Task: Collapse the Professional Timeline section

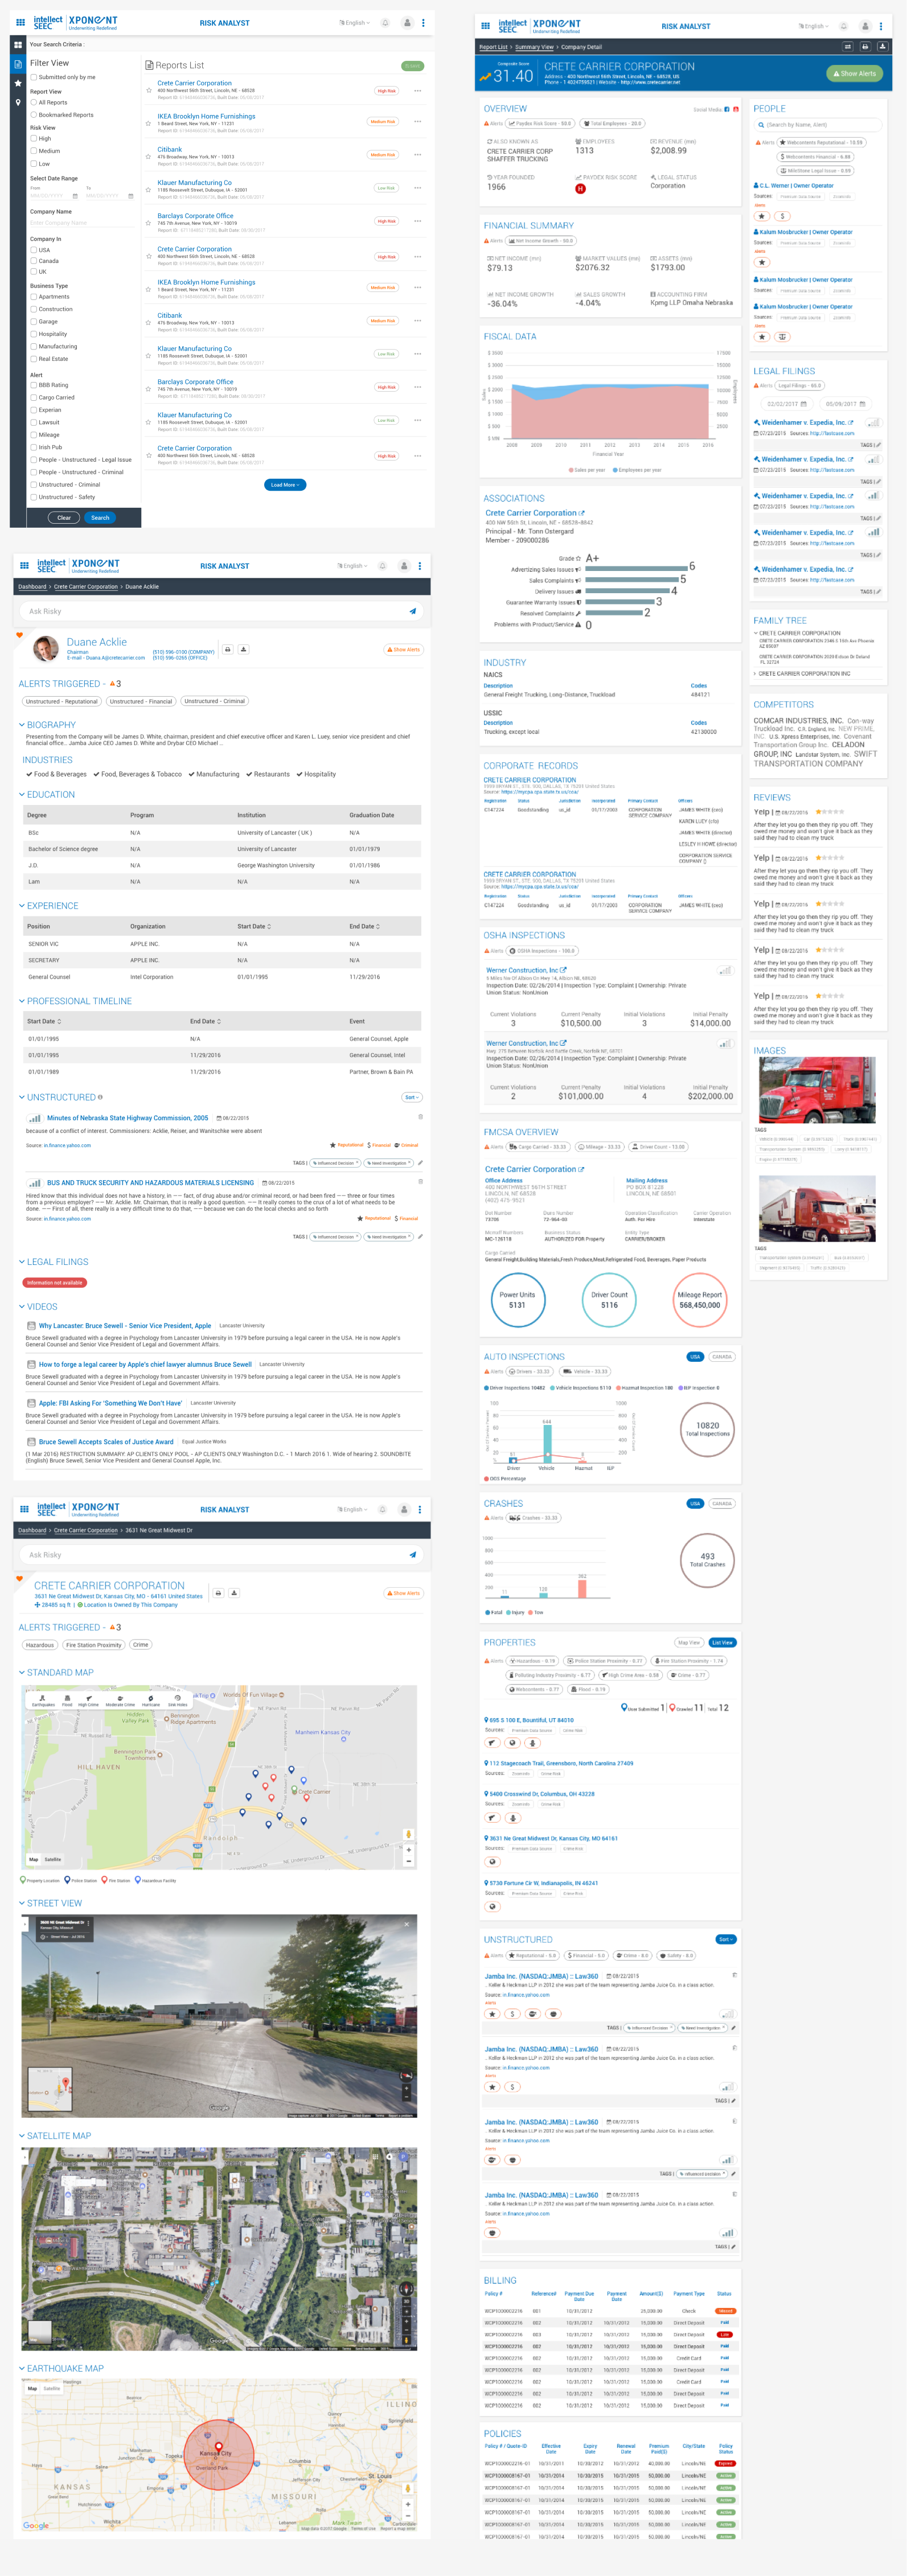Action: [22, 1001]
